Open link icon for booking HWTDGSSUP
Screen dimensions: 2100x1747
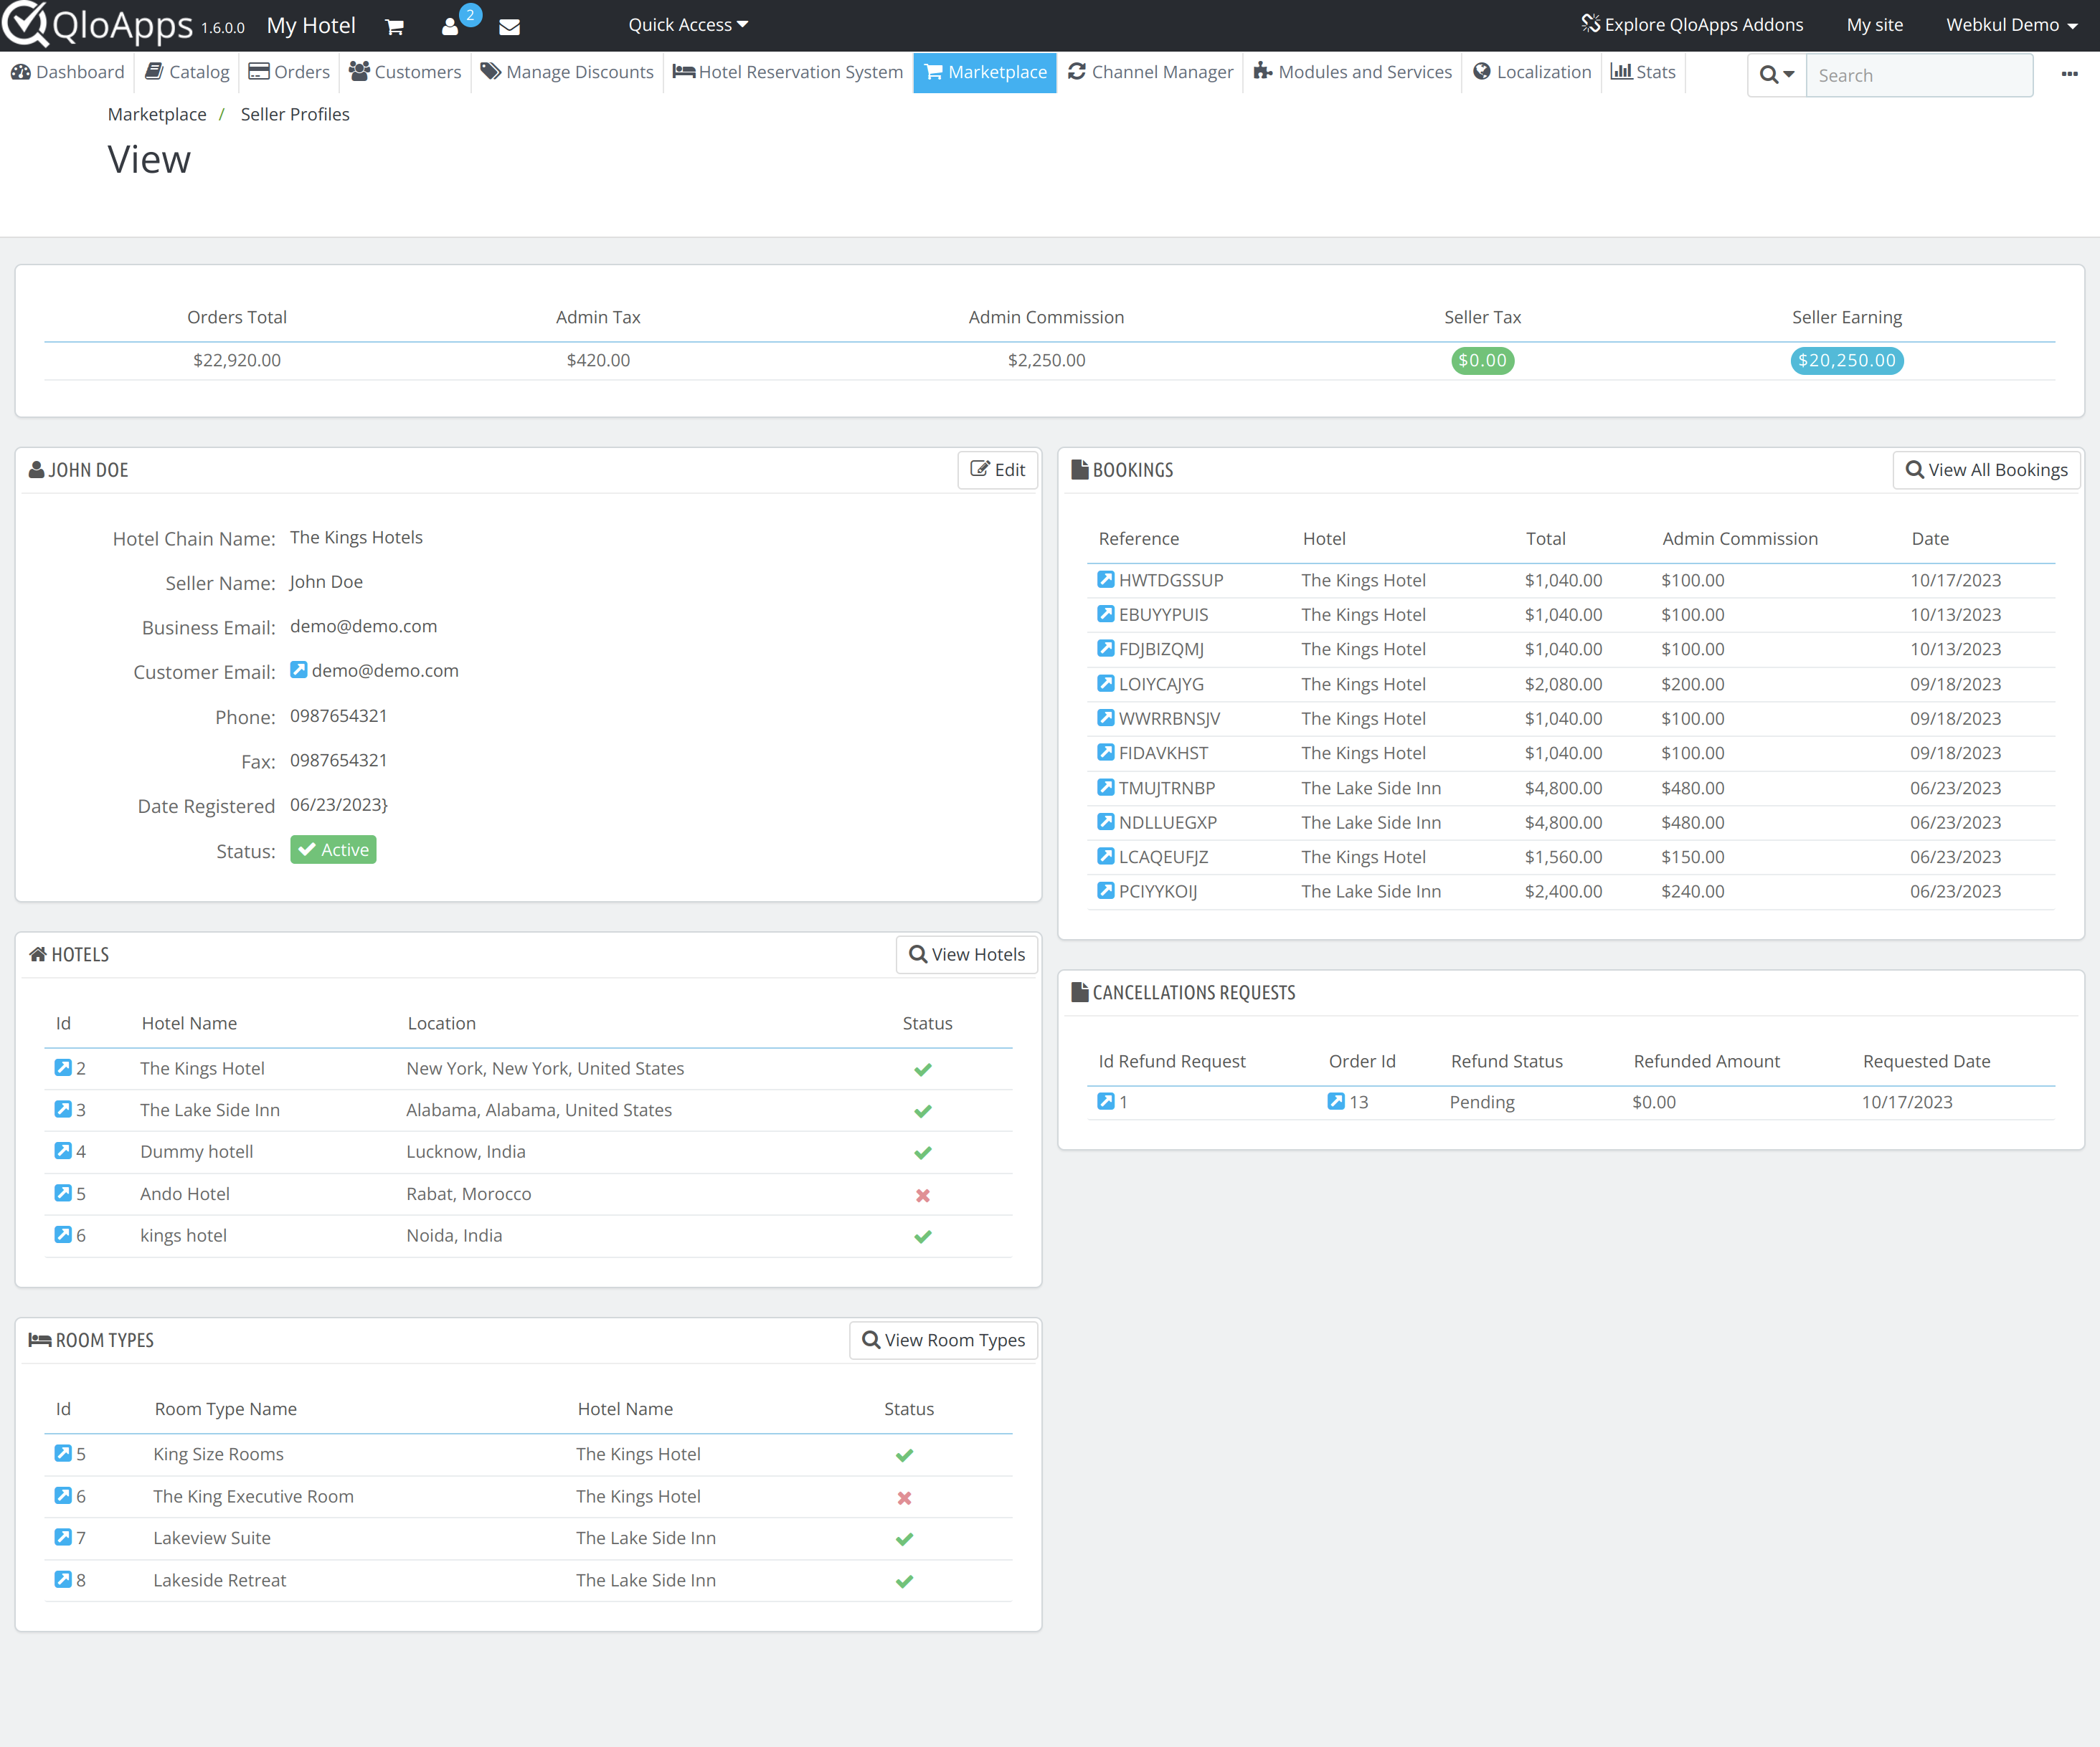point(1105,580)
